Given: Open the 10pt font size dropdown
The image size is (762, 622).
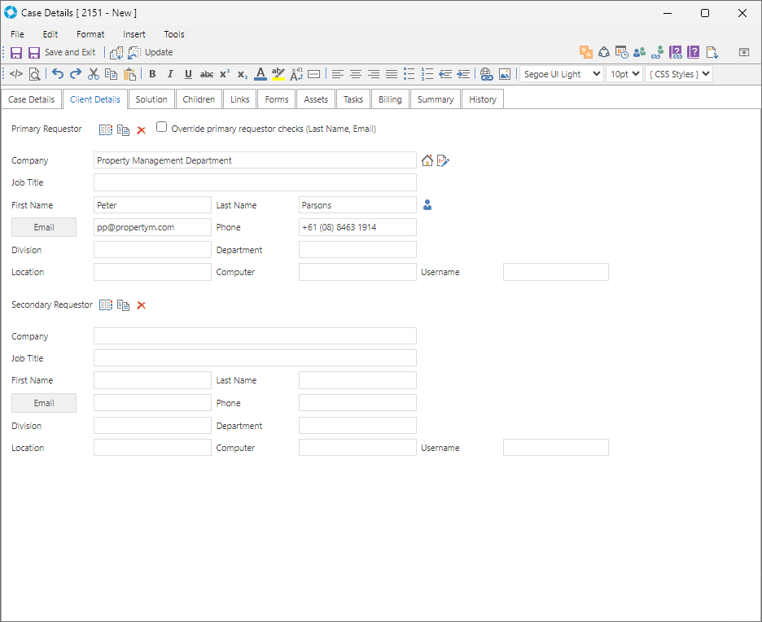Looking at the screenshot, I should tap(624, 74).
